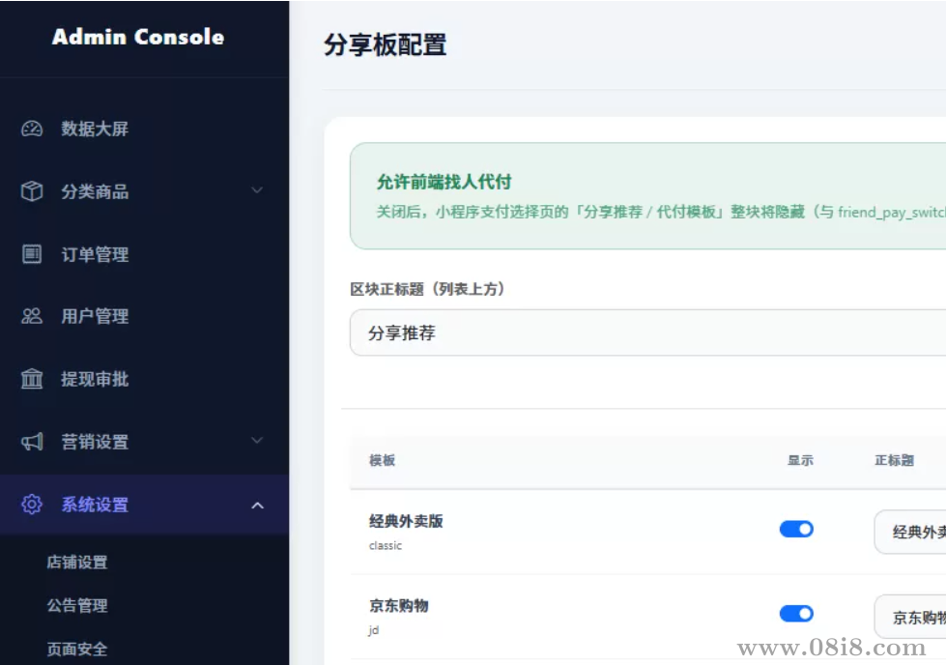Click the classic template code text
946x665 pixels.
(386, 545)
